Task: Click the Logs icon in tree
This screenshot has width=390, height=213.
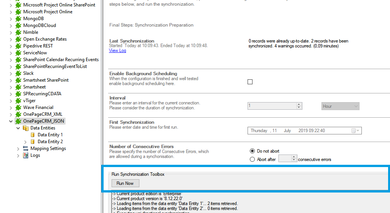Action: [x=26, y=155]
